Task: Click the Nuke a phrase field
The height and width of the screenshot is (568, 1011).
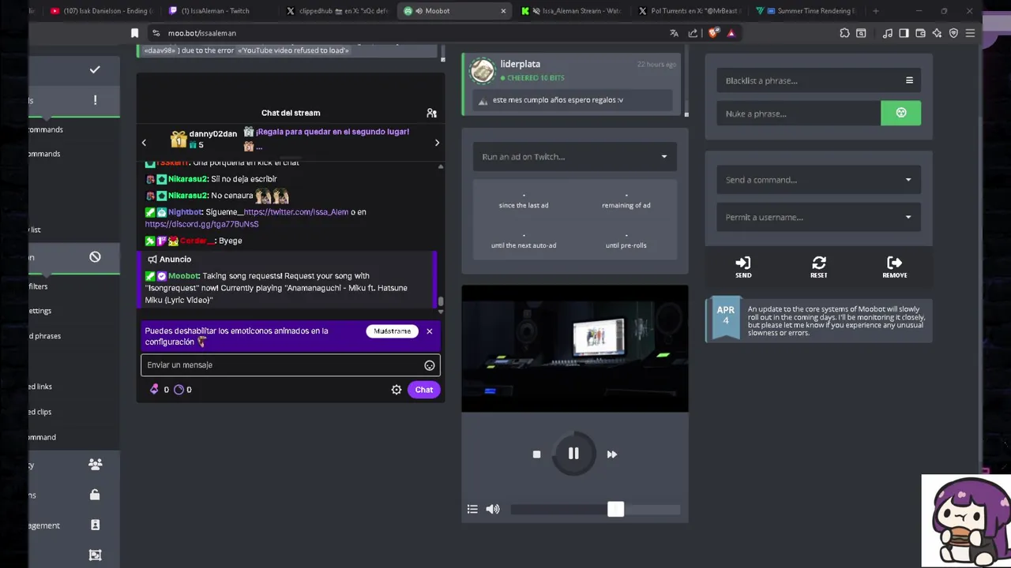Action: [x=799, y=114]
